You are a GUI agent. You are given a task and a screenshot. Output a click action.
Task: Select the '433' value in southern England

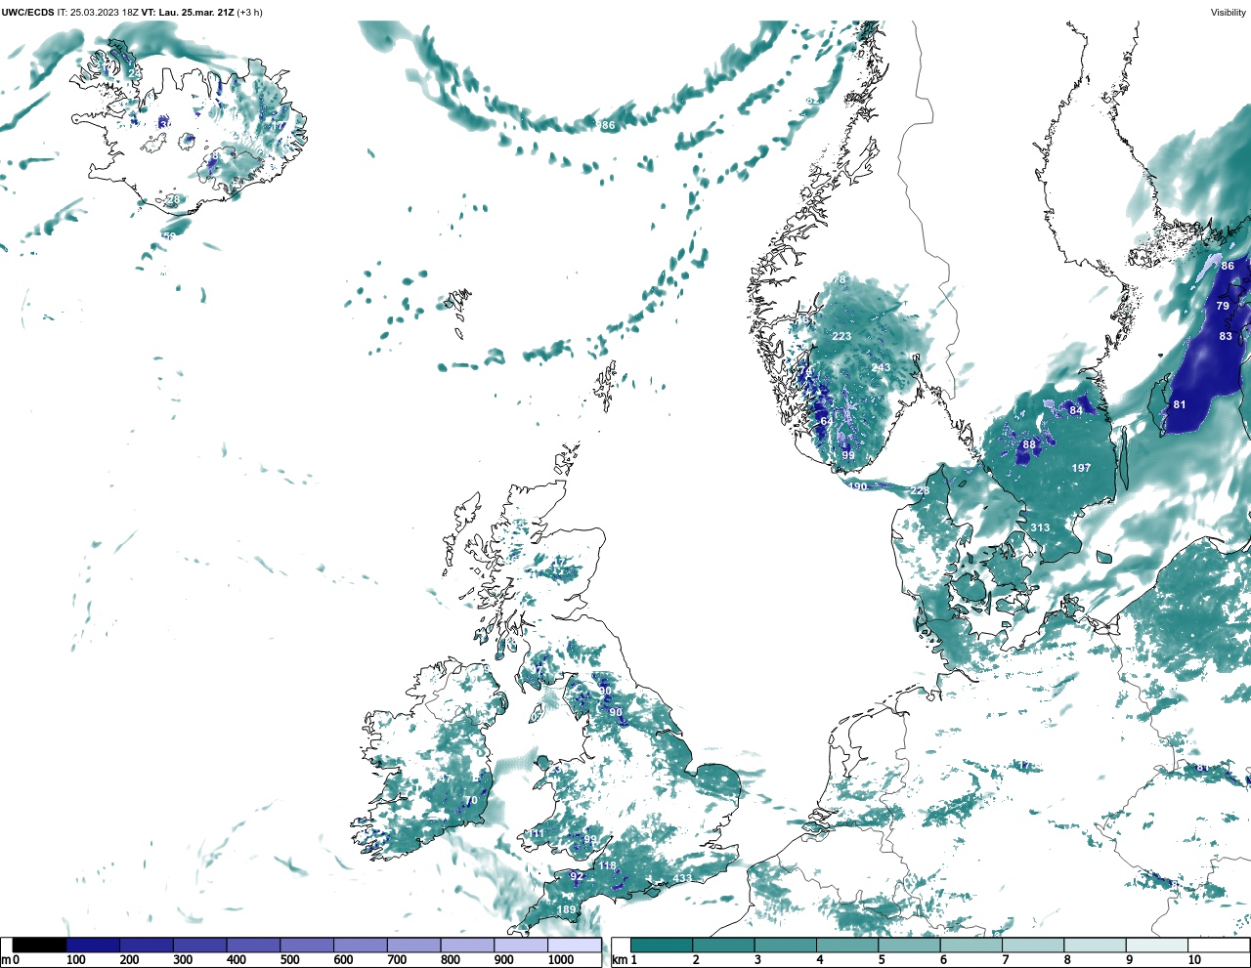click(682, 878)
